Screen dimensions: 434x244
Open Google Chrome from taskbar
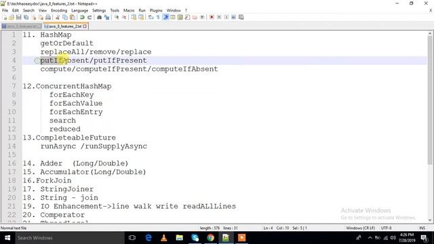tap(210, 238)
